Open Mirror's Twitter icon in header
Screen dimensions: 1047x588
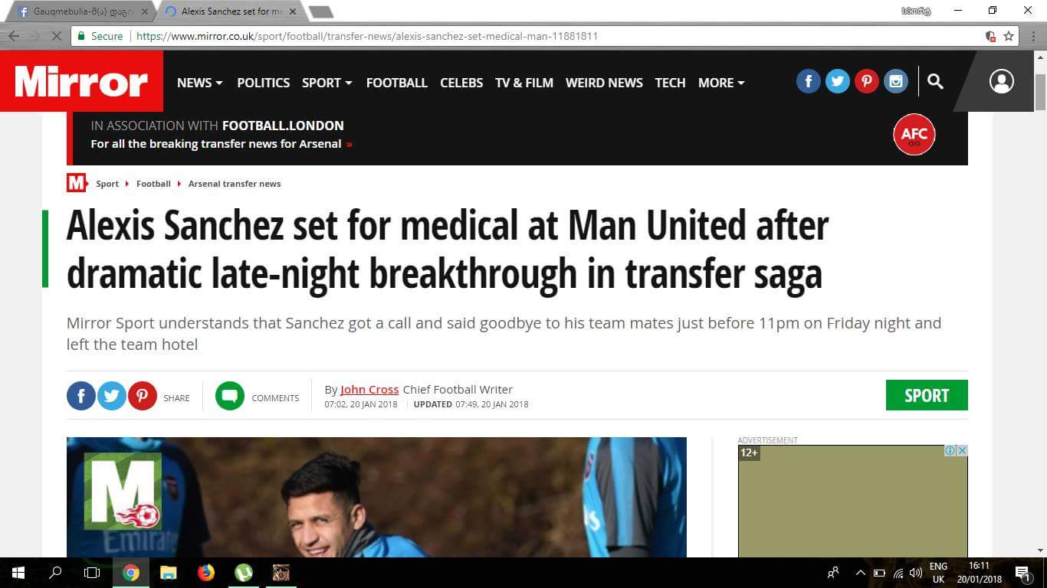click(x=838, y=81)
